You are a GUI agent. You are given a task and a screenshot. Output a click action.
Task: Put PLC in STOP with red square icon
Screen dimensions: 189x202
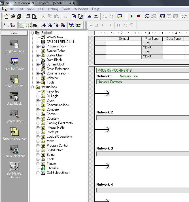[138, 16]
